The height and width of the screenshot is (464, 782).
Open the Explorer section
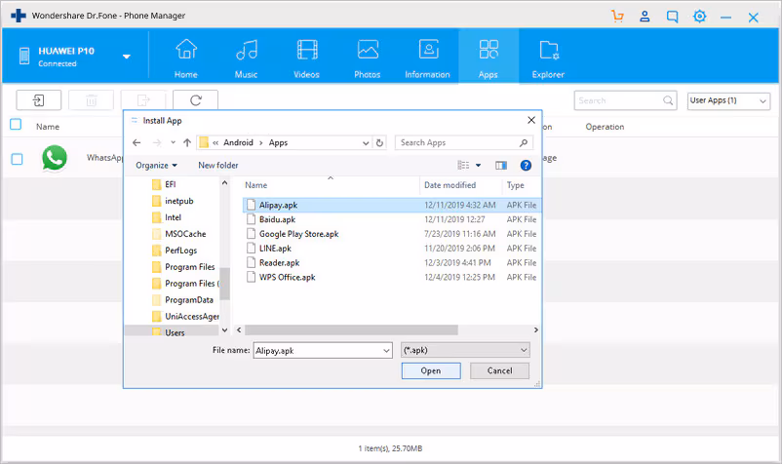pyautogui.click(x=548, y=58)
